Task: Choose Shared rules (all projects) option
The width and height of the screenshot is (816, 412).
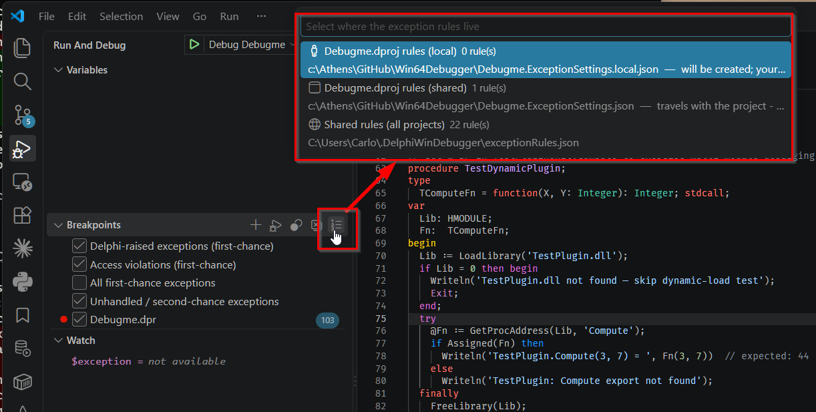Action: 546,134
